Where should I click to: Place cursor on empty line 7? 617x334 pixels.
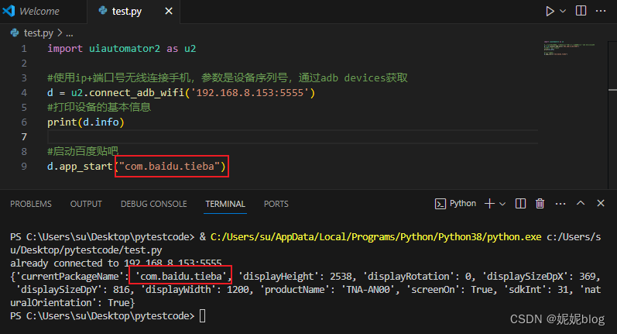pyautogui.click(x=293, y=137)
